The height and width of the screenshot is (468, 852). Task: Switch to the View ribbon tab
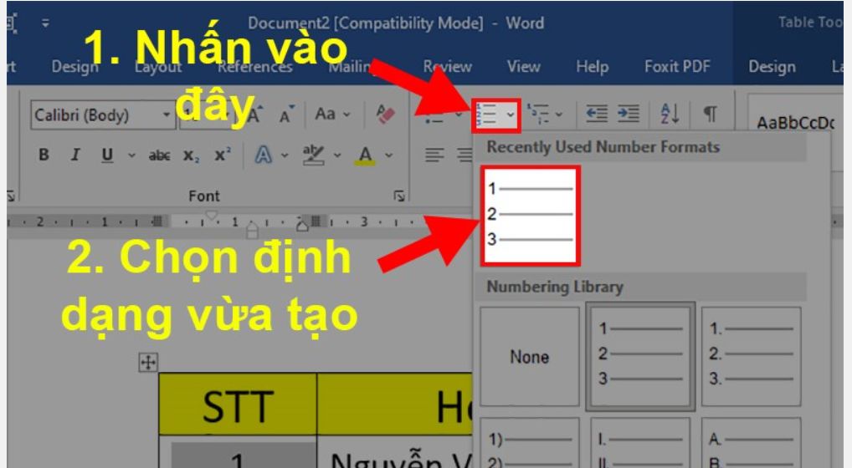click(524, 67)
